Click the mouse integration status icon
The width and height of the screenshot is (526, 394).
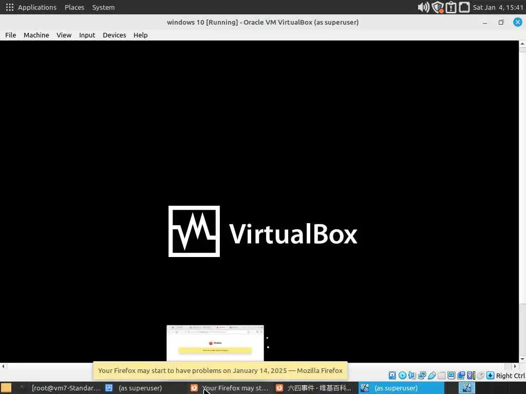tap(481, 375)
